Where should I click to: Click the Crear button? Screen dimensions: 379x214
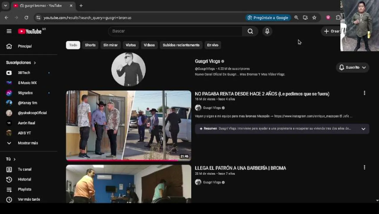[x=332, y=31]
